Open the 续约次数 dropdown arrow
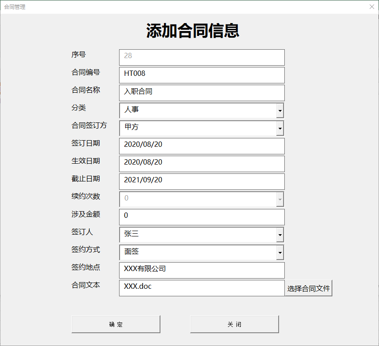 tap(280, 199)
